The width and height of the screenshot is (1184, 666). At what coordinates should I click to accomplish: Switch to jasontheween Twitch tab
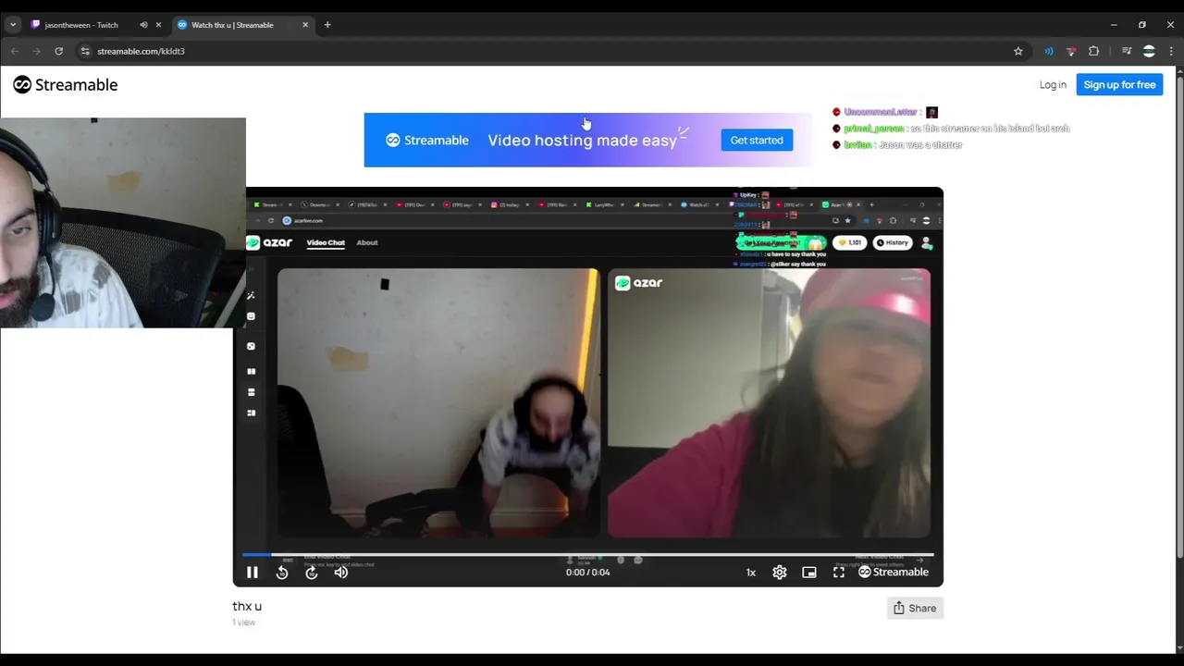point(81,25)
